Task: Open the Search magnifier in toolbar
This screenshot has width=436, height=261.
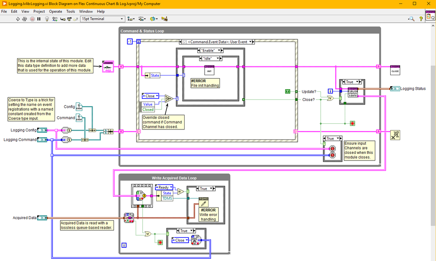Action: tap(411, 19)
